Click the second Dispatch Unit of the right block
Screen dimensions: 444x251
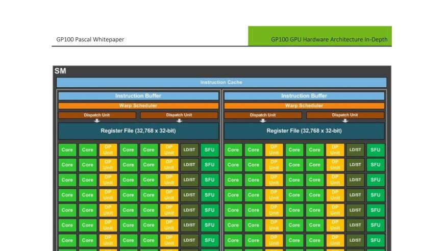coord(345,115)
